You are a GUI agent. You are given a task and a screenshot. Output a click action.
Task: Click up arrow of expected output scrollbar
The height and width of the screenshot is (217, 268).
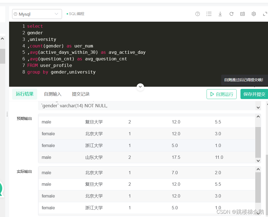click(258, 117)
